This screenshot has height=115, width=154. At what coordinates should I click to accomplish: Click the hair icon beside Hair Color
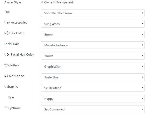8,33
